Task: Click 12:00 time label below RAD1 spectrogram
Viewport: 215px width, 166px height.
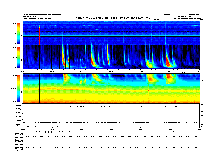Action: pyautogui.click(x=111, y=71)
